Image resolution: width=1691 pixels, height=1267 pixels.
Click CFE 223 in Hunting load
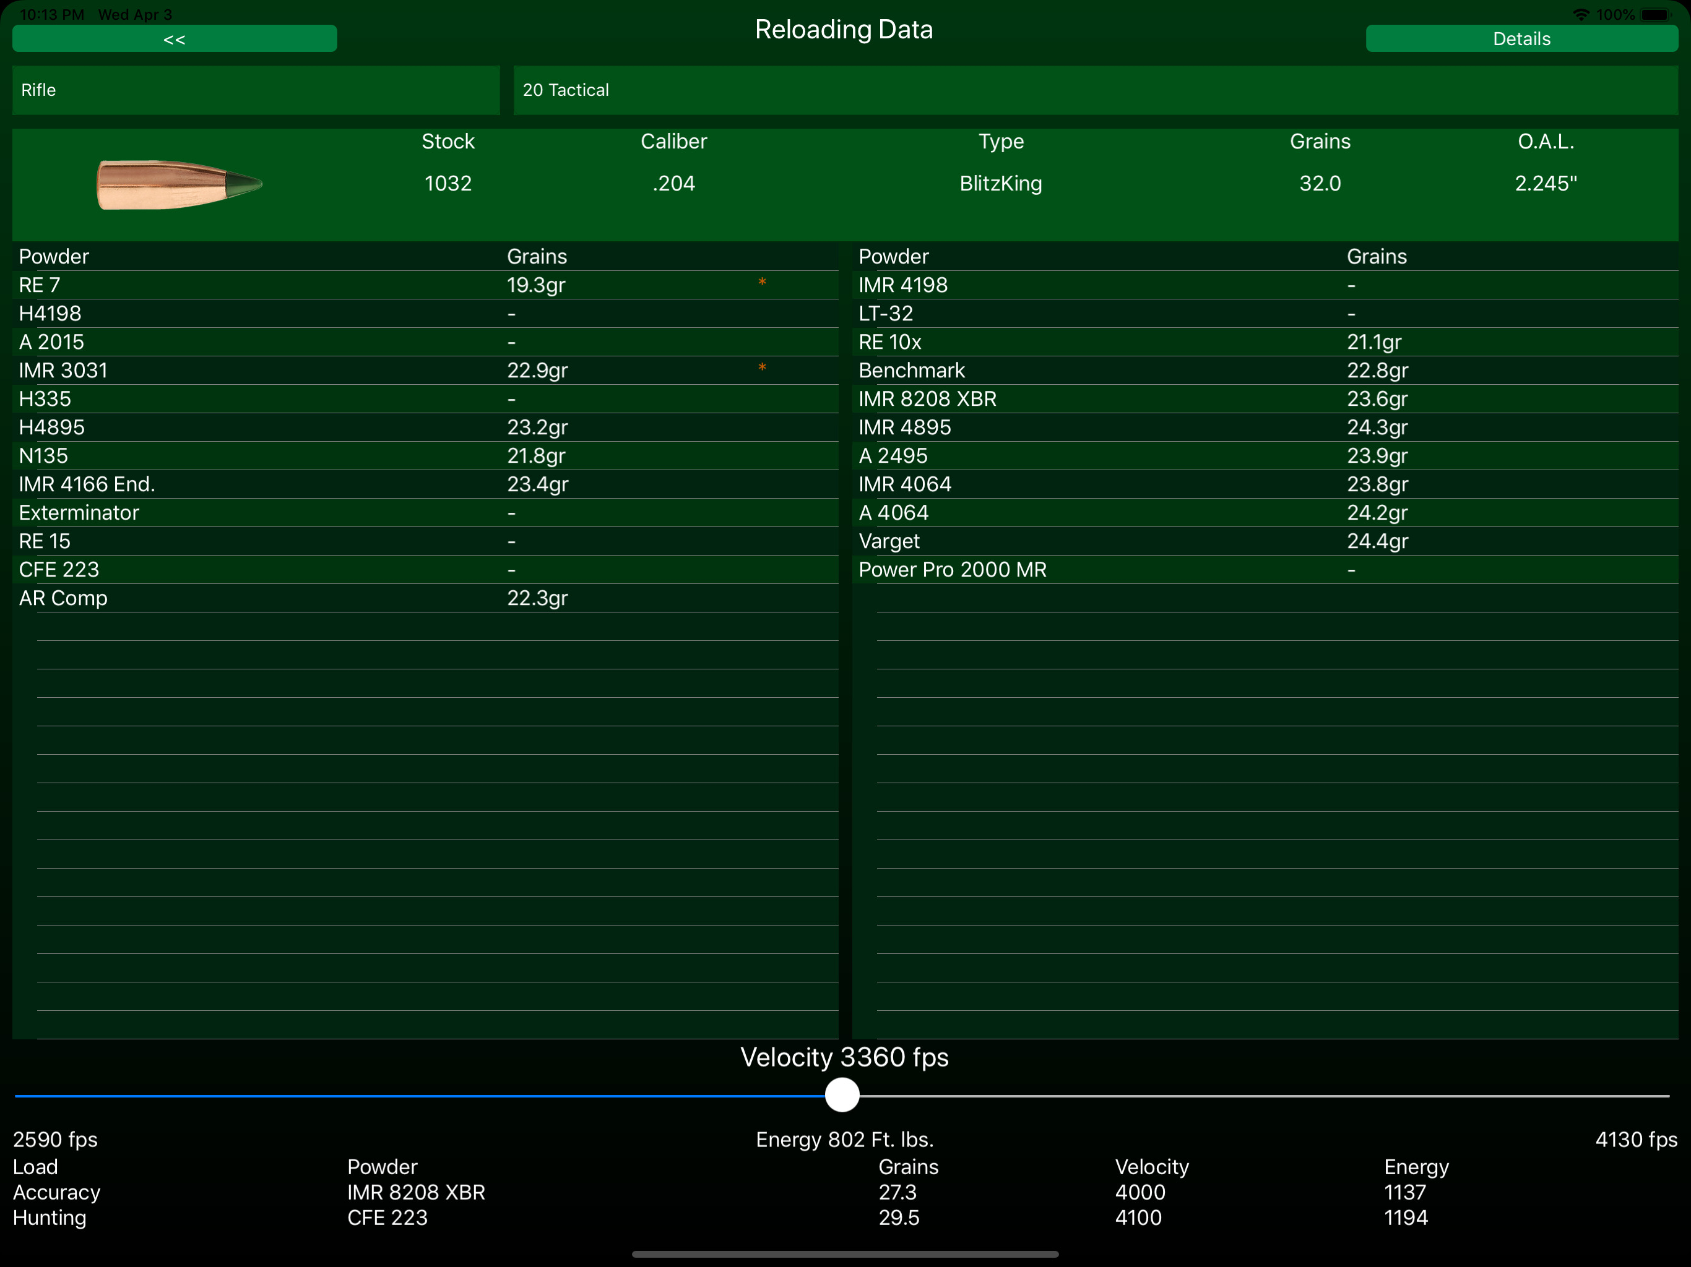click(387, 1218)
